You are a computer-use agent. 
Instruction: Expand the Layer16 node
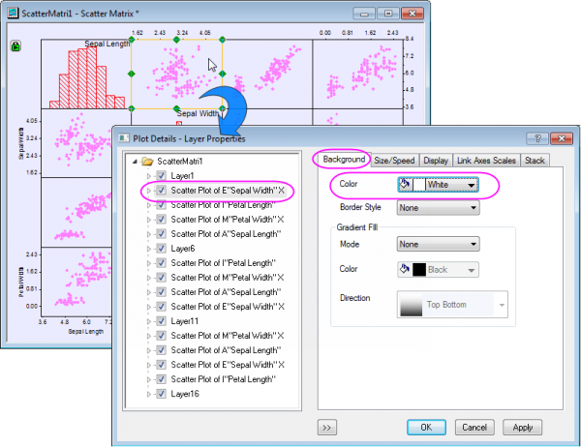149,394
